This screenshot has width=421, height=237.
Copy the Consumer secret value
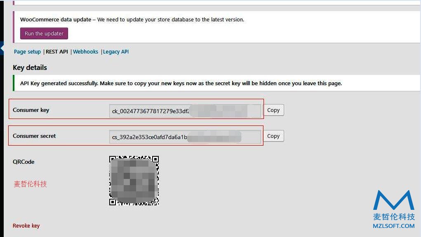coord(273,136)
